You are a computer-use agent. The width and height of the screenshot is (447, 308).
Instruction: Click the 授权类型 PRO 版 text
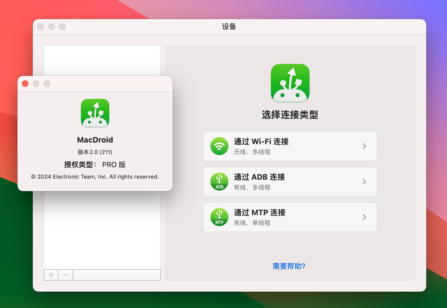95,165
